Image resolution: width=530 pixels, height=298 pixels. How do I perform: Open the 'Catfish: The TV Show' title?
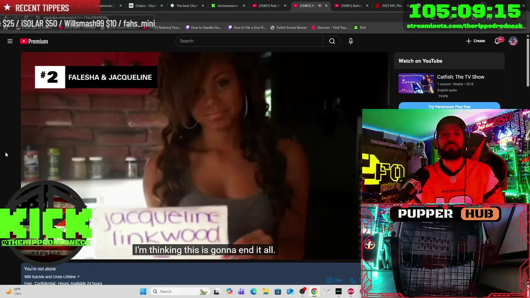click(x=460, y=77)
